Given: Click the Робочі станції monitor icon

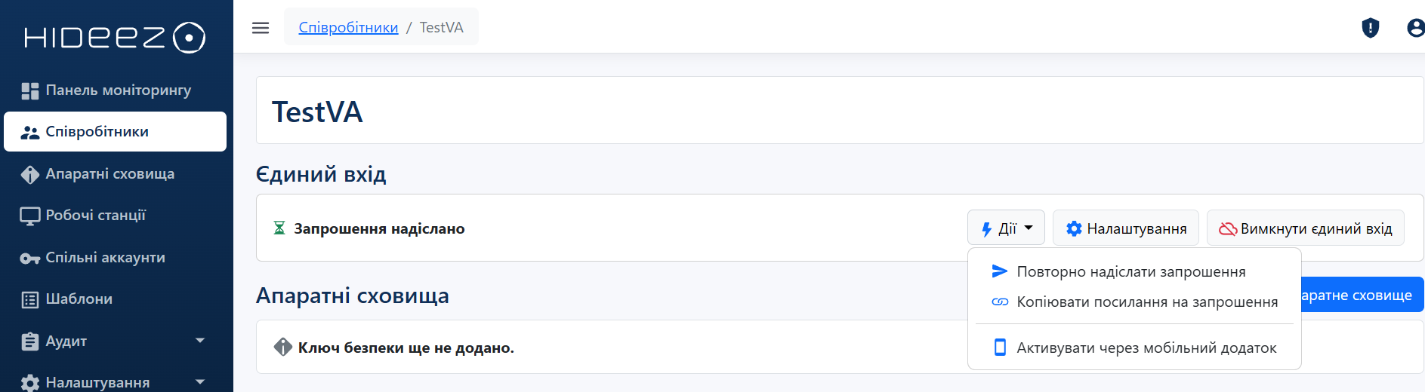Looking at the screenshot, I should [30, 216].
